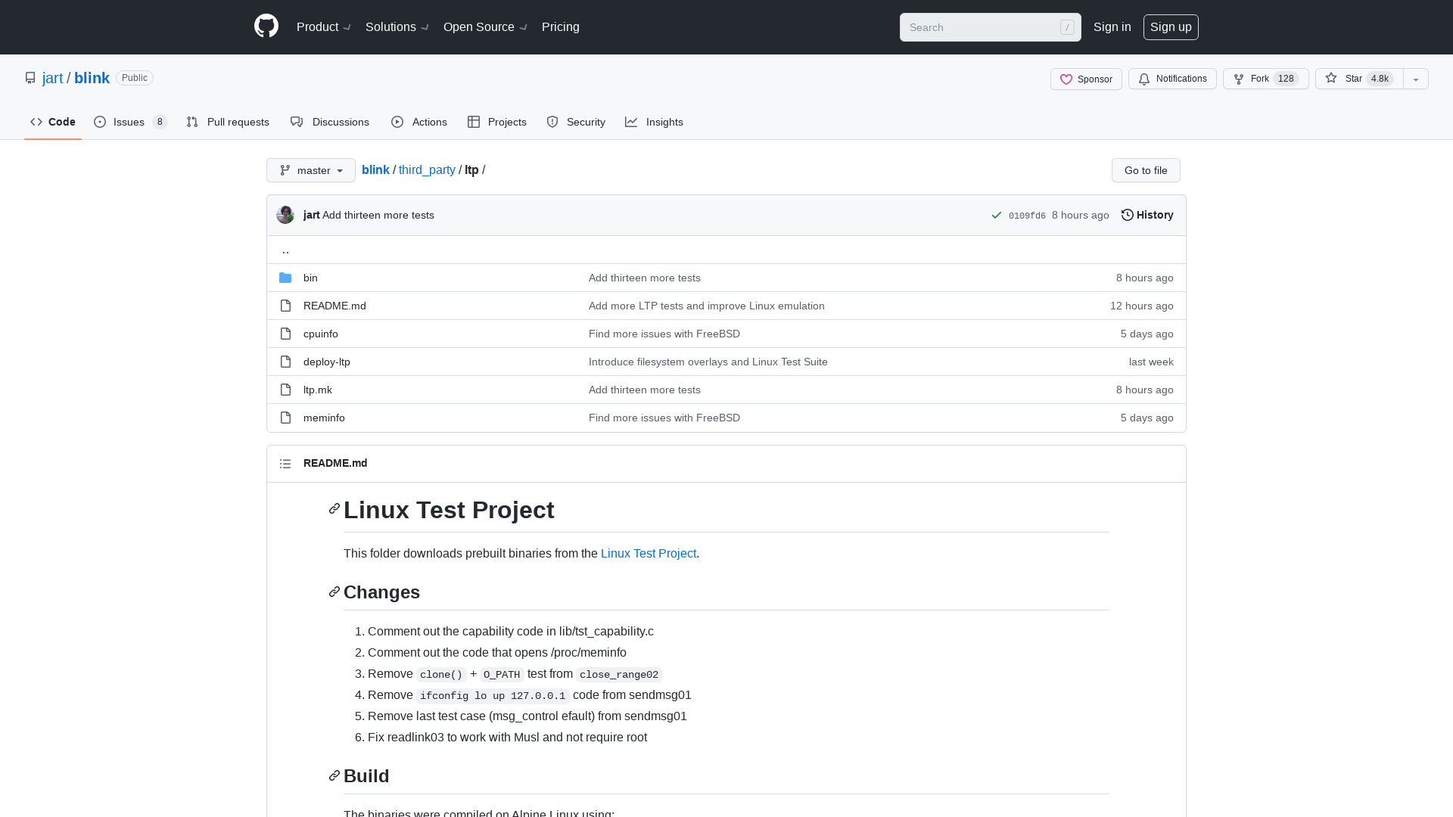Open the README.md file
Image resolution: width=1453 pixels, height=817 pixels.
pyautogui.click(x=334, y=306)
